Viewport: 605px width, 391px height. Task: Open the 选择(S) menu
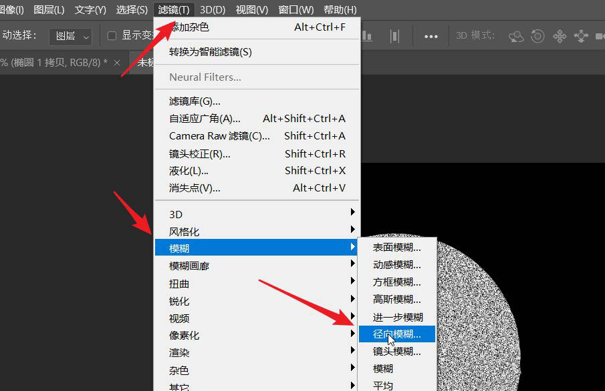132,9
